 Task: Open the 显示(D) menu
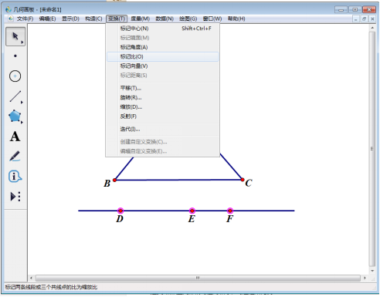tap(70, 19)
